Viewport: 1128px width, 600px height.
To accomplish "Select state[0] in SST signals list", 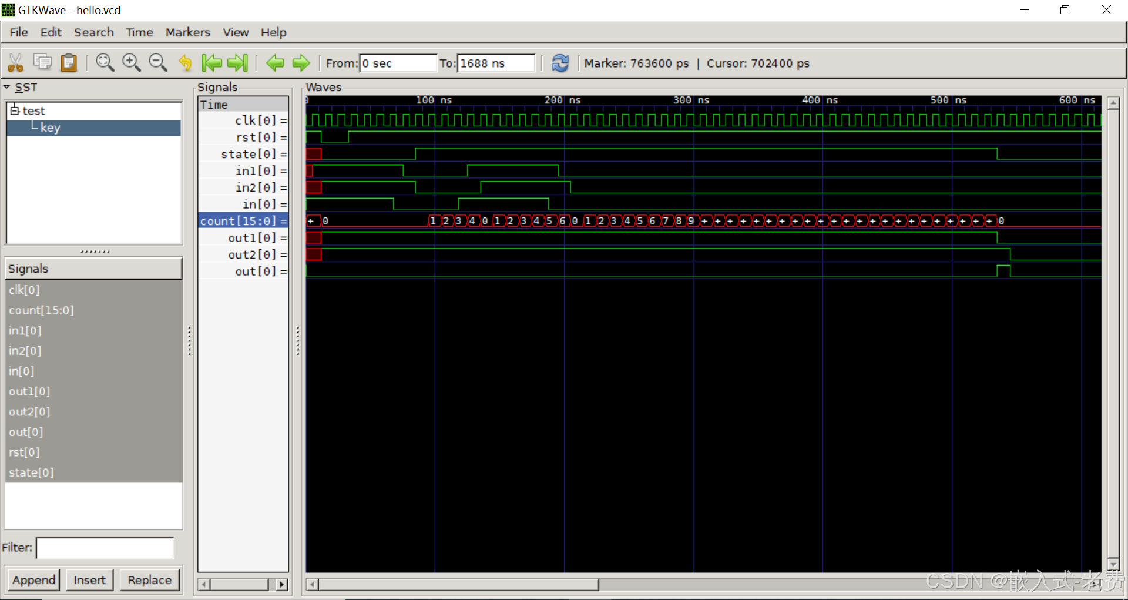I will click(94, 472).
